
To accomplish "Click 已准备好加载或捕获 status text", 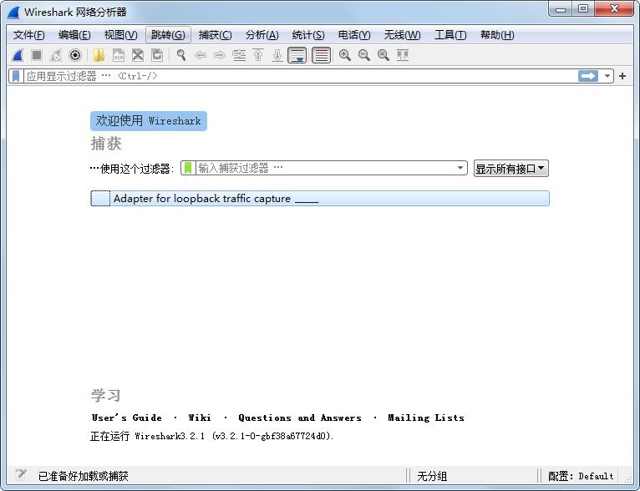I will [x=83, y=475].
